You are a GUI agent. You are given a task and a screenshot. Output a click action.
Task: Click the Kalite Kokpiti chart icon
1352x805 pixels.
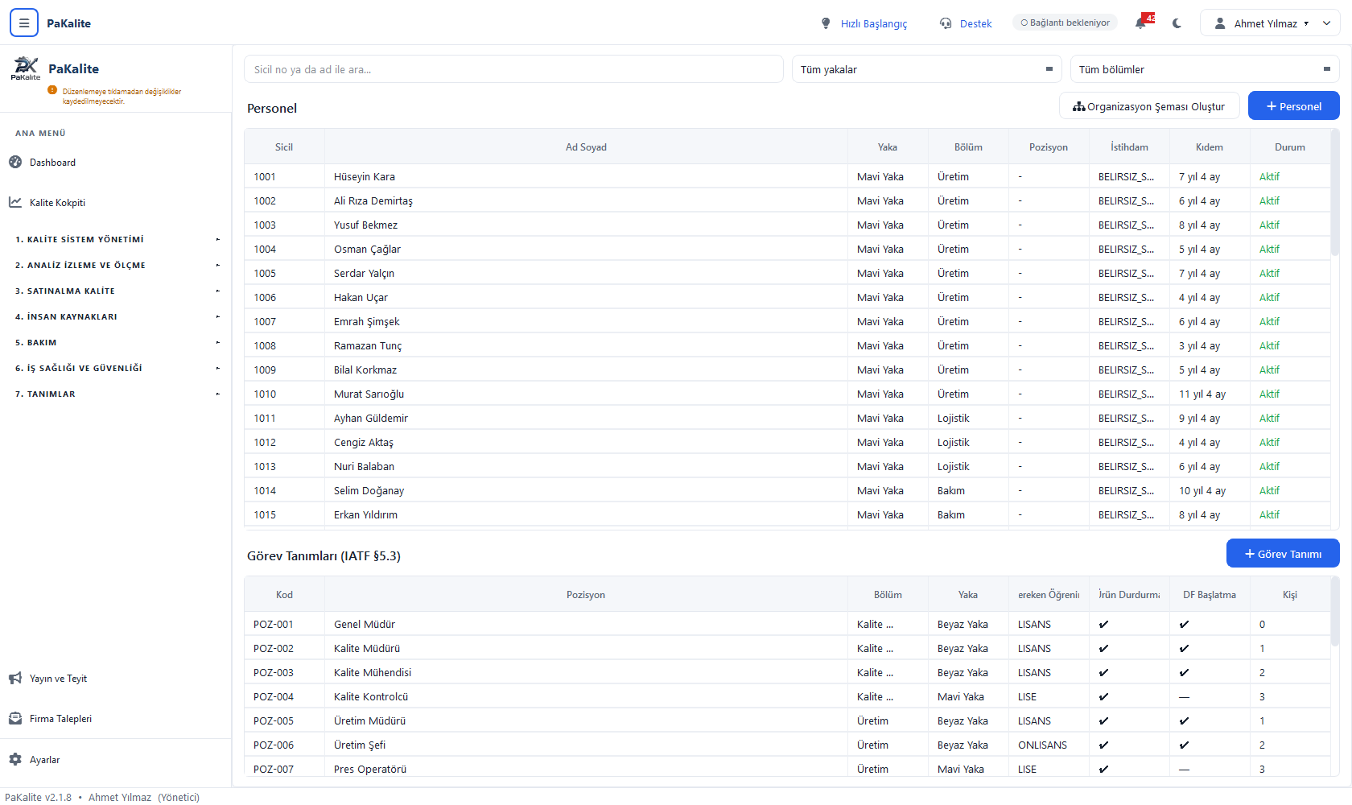(x=15, y=202)
